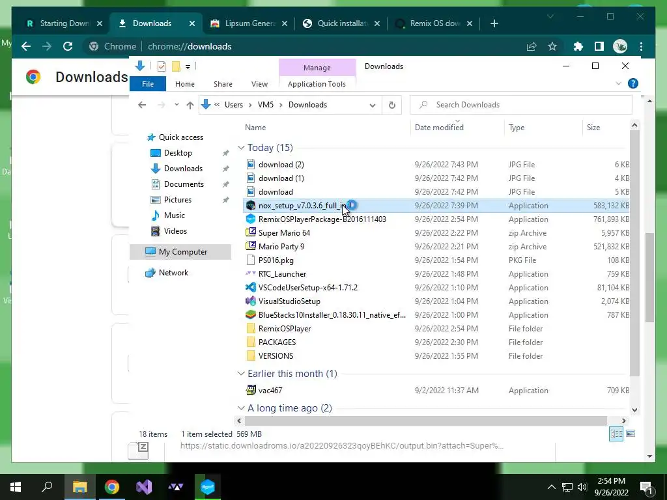The image size is (667, 500).
Task: Select the vac467 application icon
Action: point(251,390)
